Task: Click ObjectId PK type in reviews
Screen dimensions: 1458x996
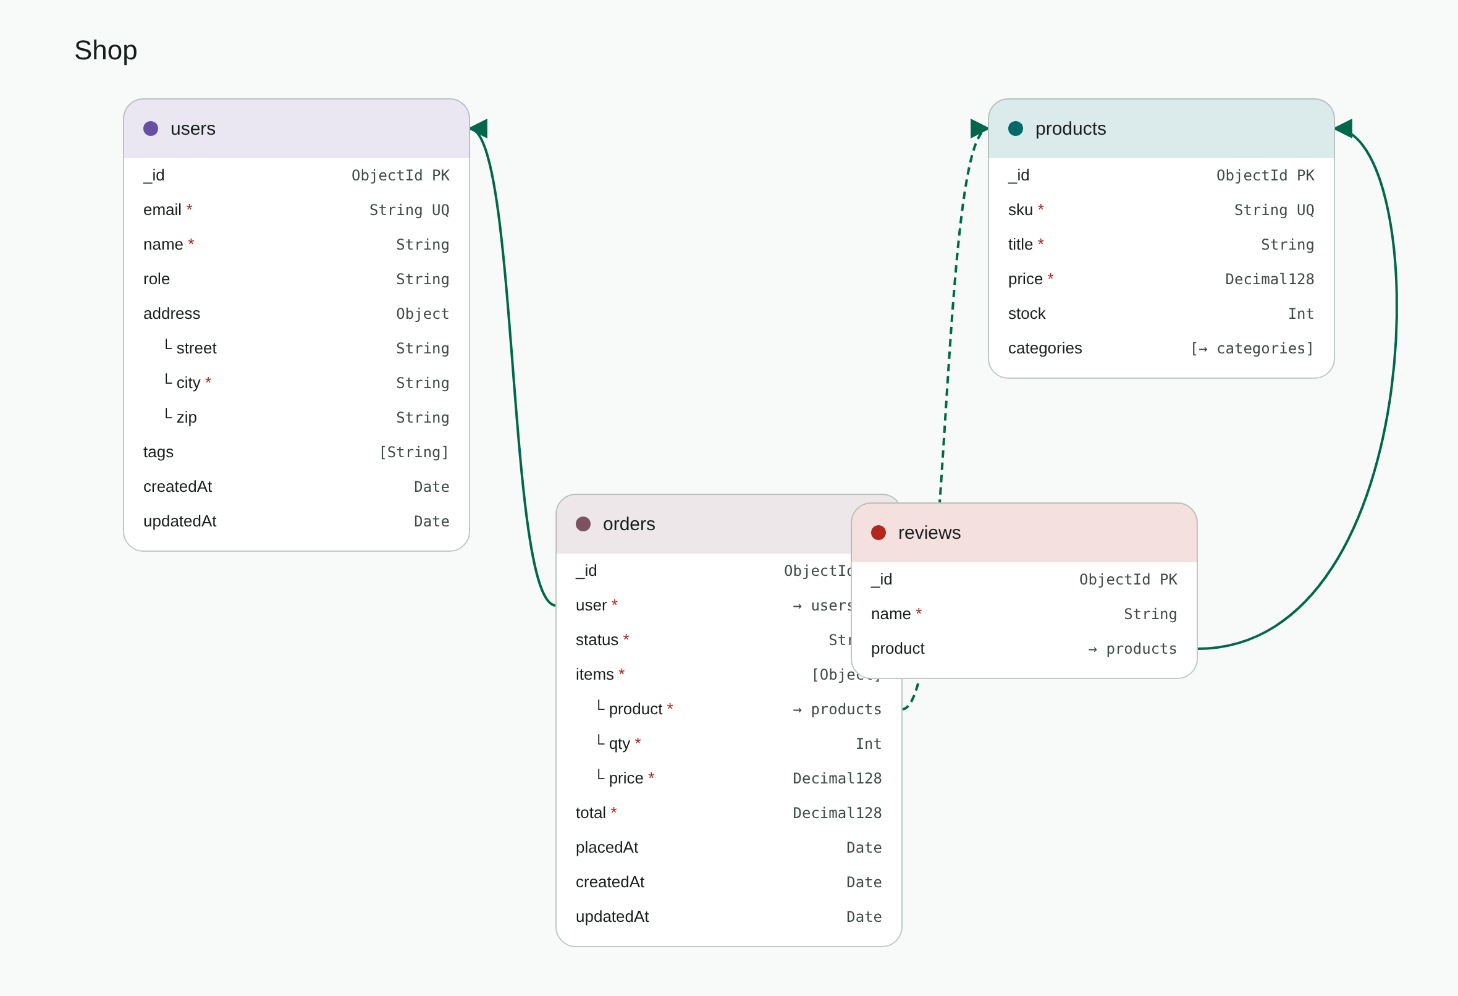Action: (x=1128, y=580)
